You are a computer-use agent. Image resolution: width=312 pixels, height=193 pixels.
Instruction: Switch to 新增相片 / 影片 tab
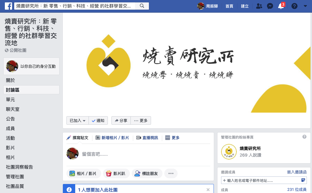[112, 138]
